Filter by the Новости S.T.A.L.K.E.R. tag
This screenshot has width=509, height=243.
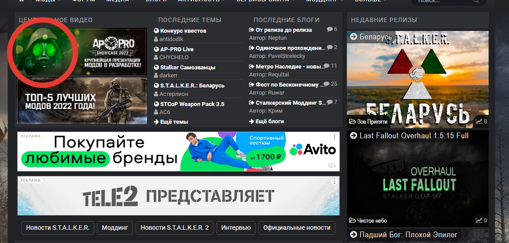click(58, 228)
